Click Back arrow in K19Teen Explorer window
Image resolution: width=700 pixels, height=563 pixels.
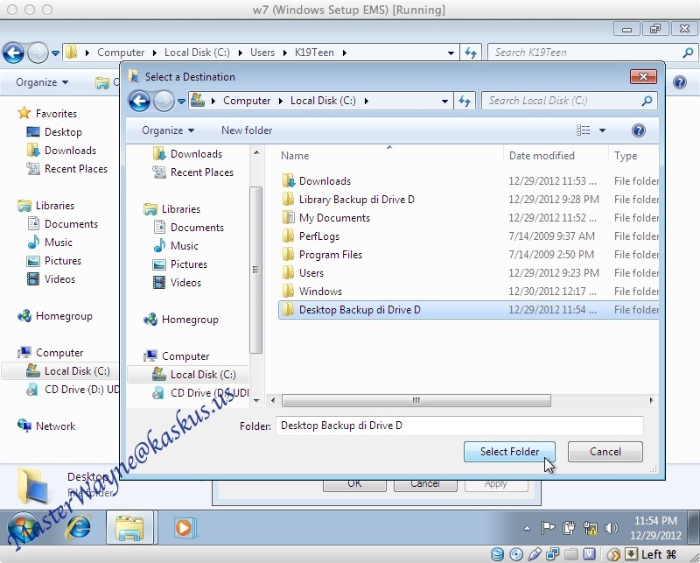[x=14, y=53]
